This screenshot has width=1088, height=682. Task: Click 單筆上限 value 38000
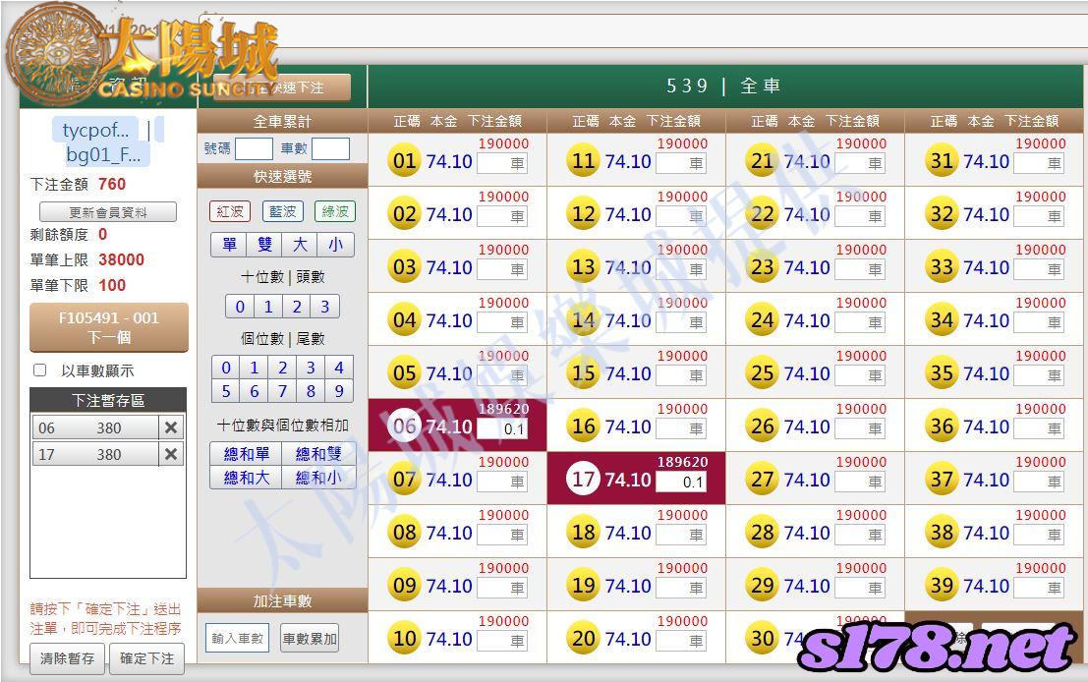[x=122, y=260]
